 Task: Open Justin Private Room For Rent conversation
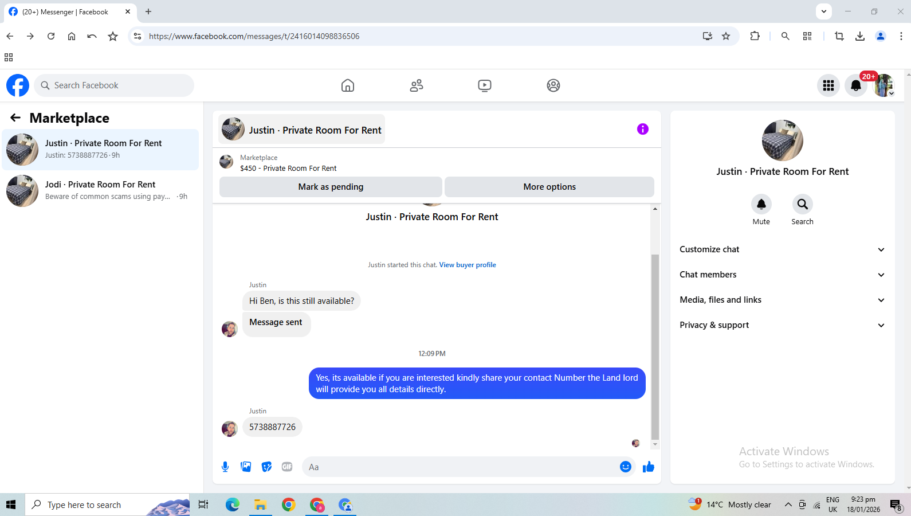[100, 150]
